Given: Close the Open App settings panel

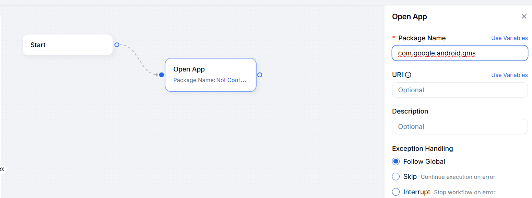Looking at the screenshot, I should [524, 16].
